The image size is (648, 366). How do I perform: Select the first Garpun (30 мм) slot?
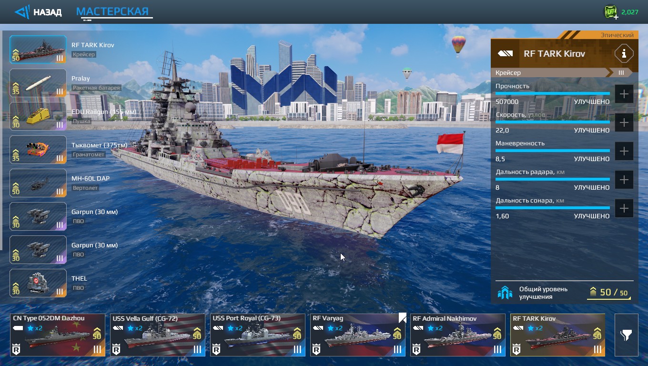point(38,216)
